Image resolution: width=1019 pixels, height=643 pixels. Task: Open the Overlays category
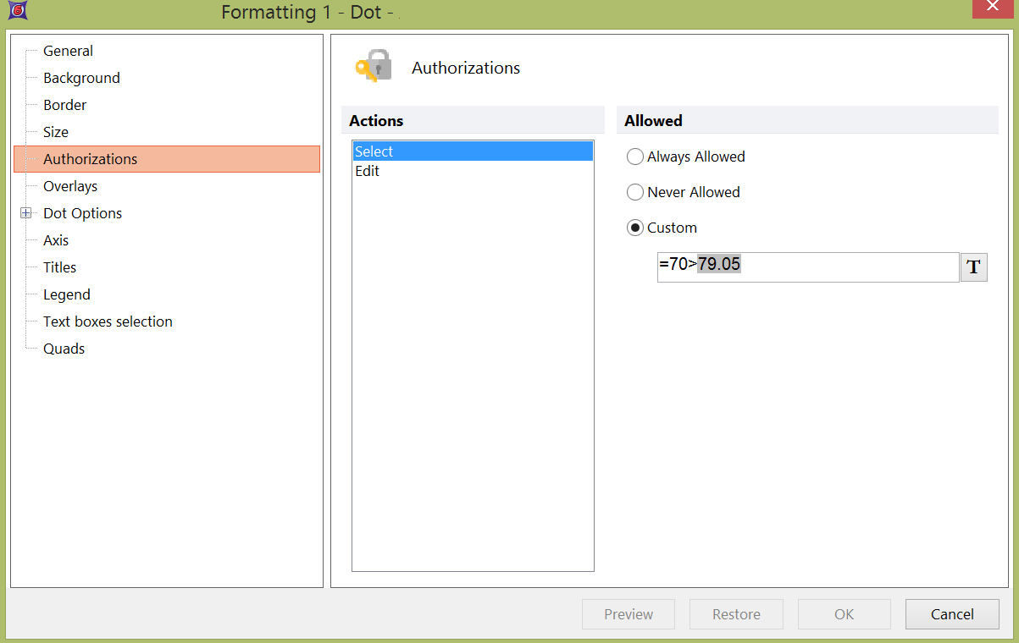pyautogui.click(x=70, y=186)
